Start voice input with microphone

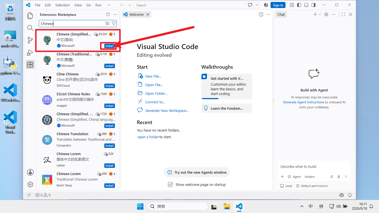pyautogui.click(x=339, y=177)
